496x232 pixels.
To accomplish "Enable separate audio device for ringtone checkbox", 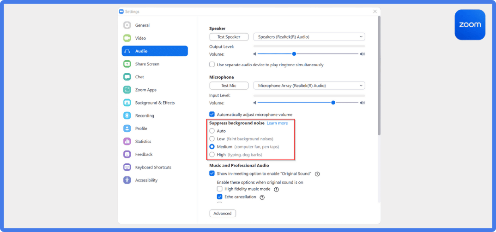I will [x=212, y=64].
